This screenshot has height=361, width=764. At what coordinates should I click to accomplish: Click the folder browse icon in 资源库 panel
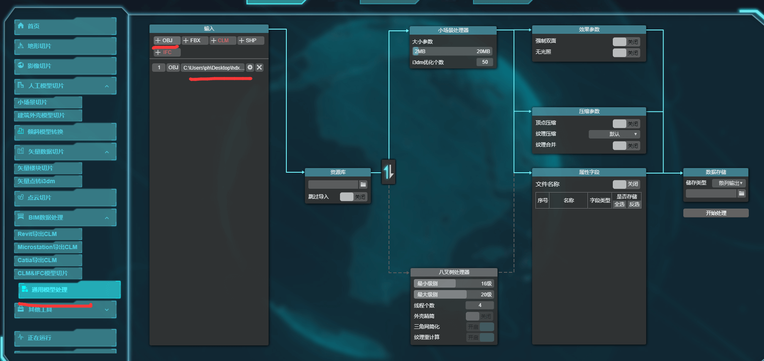[x=363, y=185]
